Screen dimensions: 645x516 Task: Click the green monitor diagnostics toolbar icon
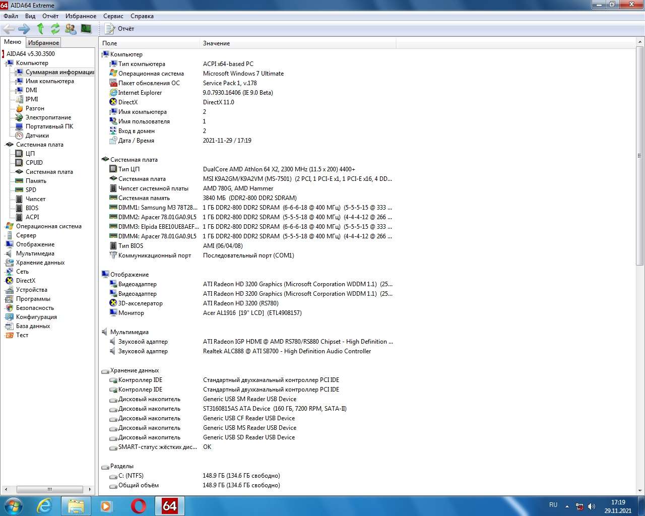click(x=86, y=29)
